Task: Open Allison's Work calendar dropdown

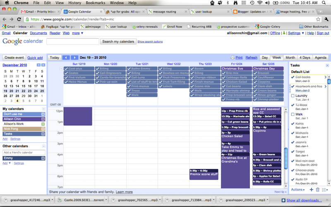Action: tap(43, 124)
